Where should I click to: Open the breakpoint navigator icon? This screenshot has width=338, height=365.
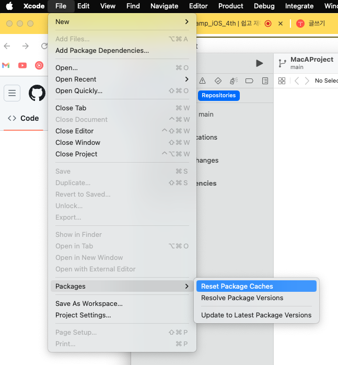click(249, 81)
